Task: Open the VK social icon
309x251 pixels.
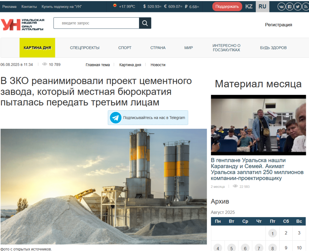Action: (x=282, y=7)
